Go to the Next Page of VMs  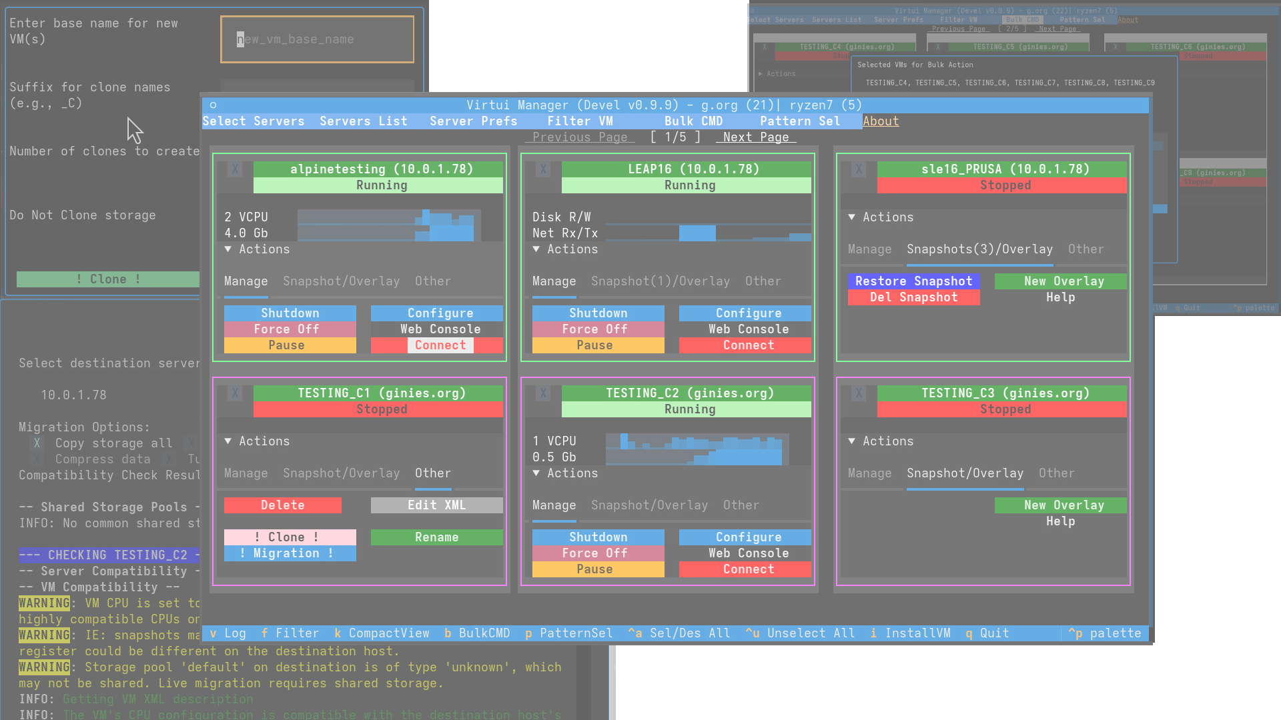pyautogui.click(x=755, y=137)
